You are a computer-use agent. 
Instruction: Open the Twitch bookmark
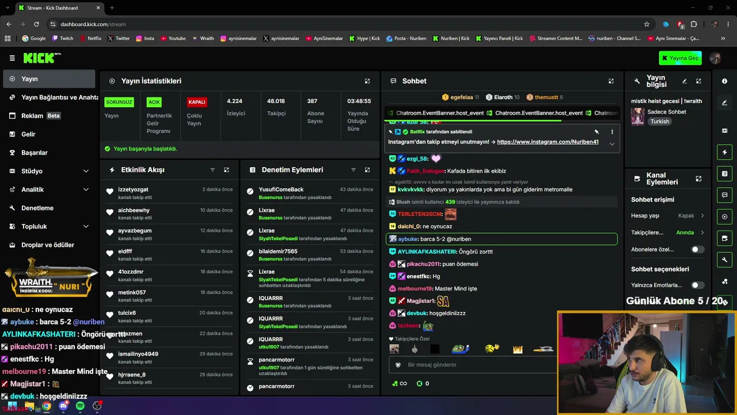(63, 39)
